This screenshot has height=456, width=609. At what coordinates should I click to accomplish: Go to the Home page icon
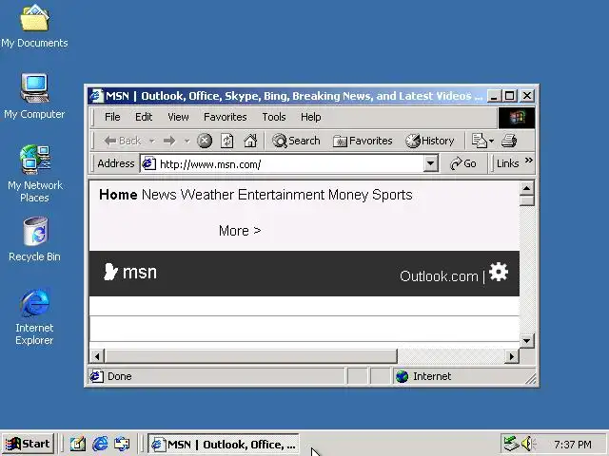point(250,141)
